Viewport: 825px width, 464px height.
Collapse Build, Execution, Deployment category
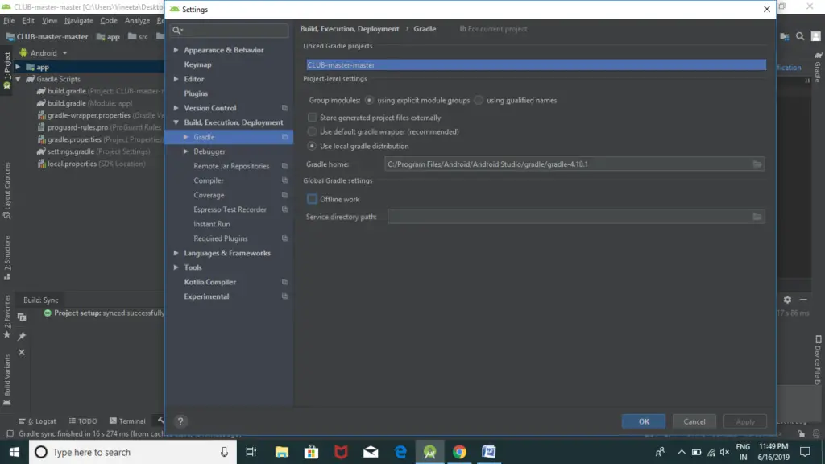click(176, 122)
